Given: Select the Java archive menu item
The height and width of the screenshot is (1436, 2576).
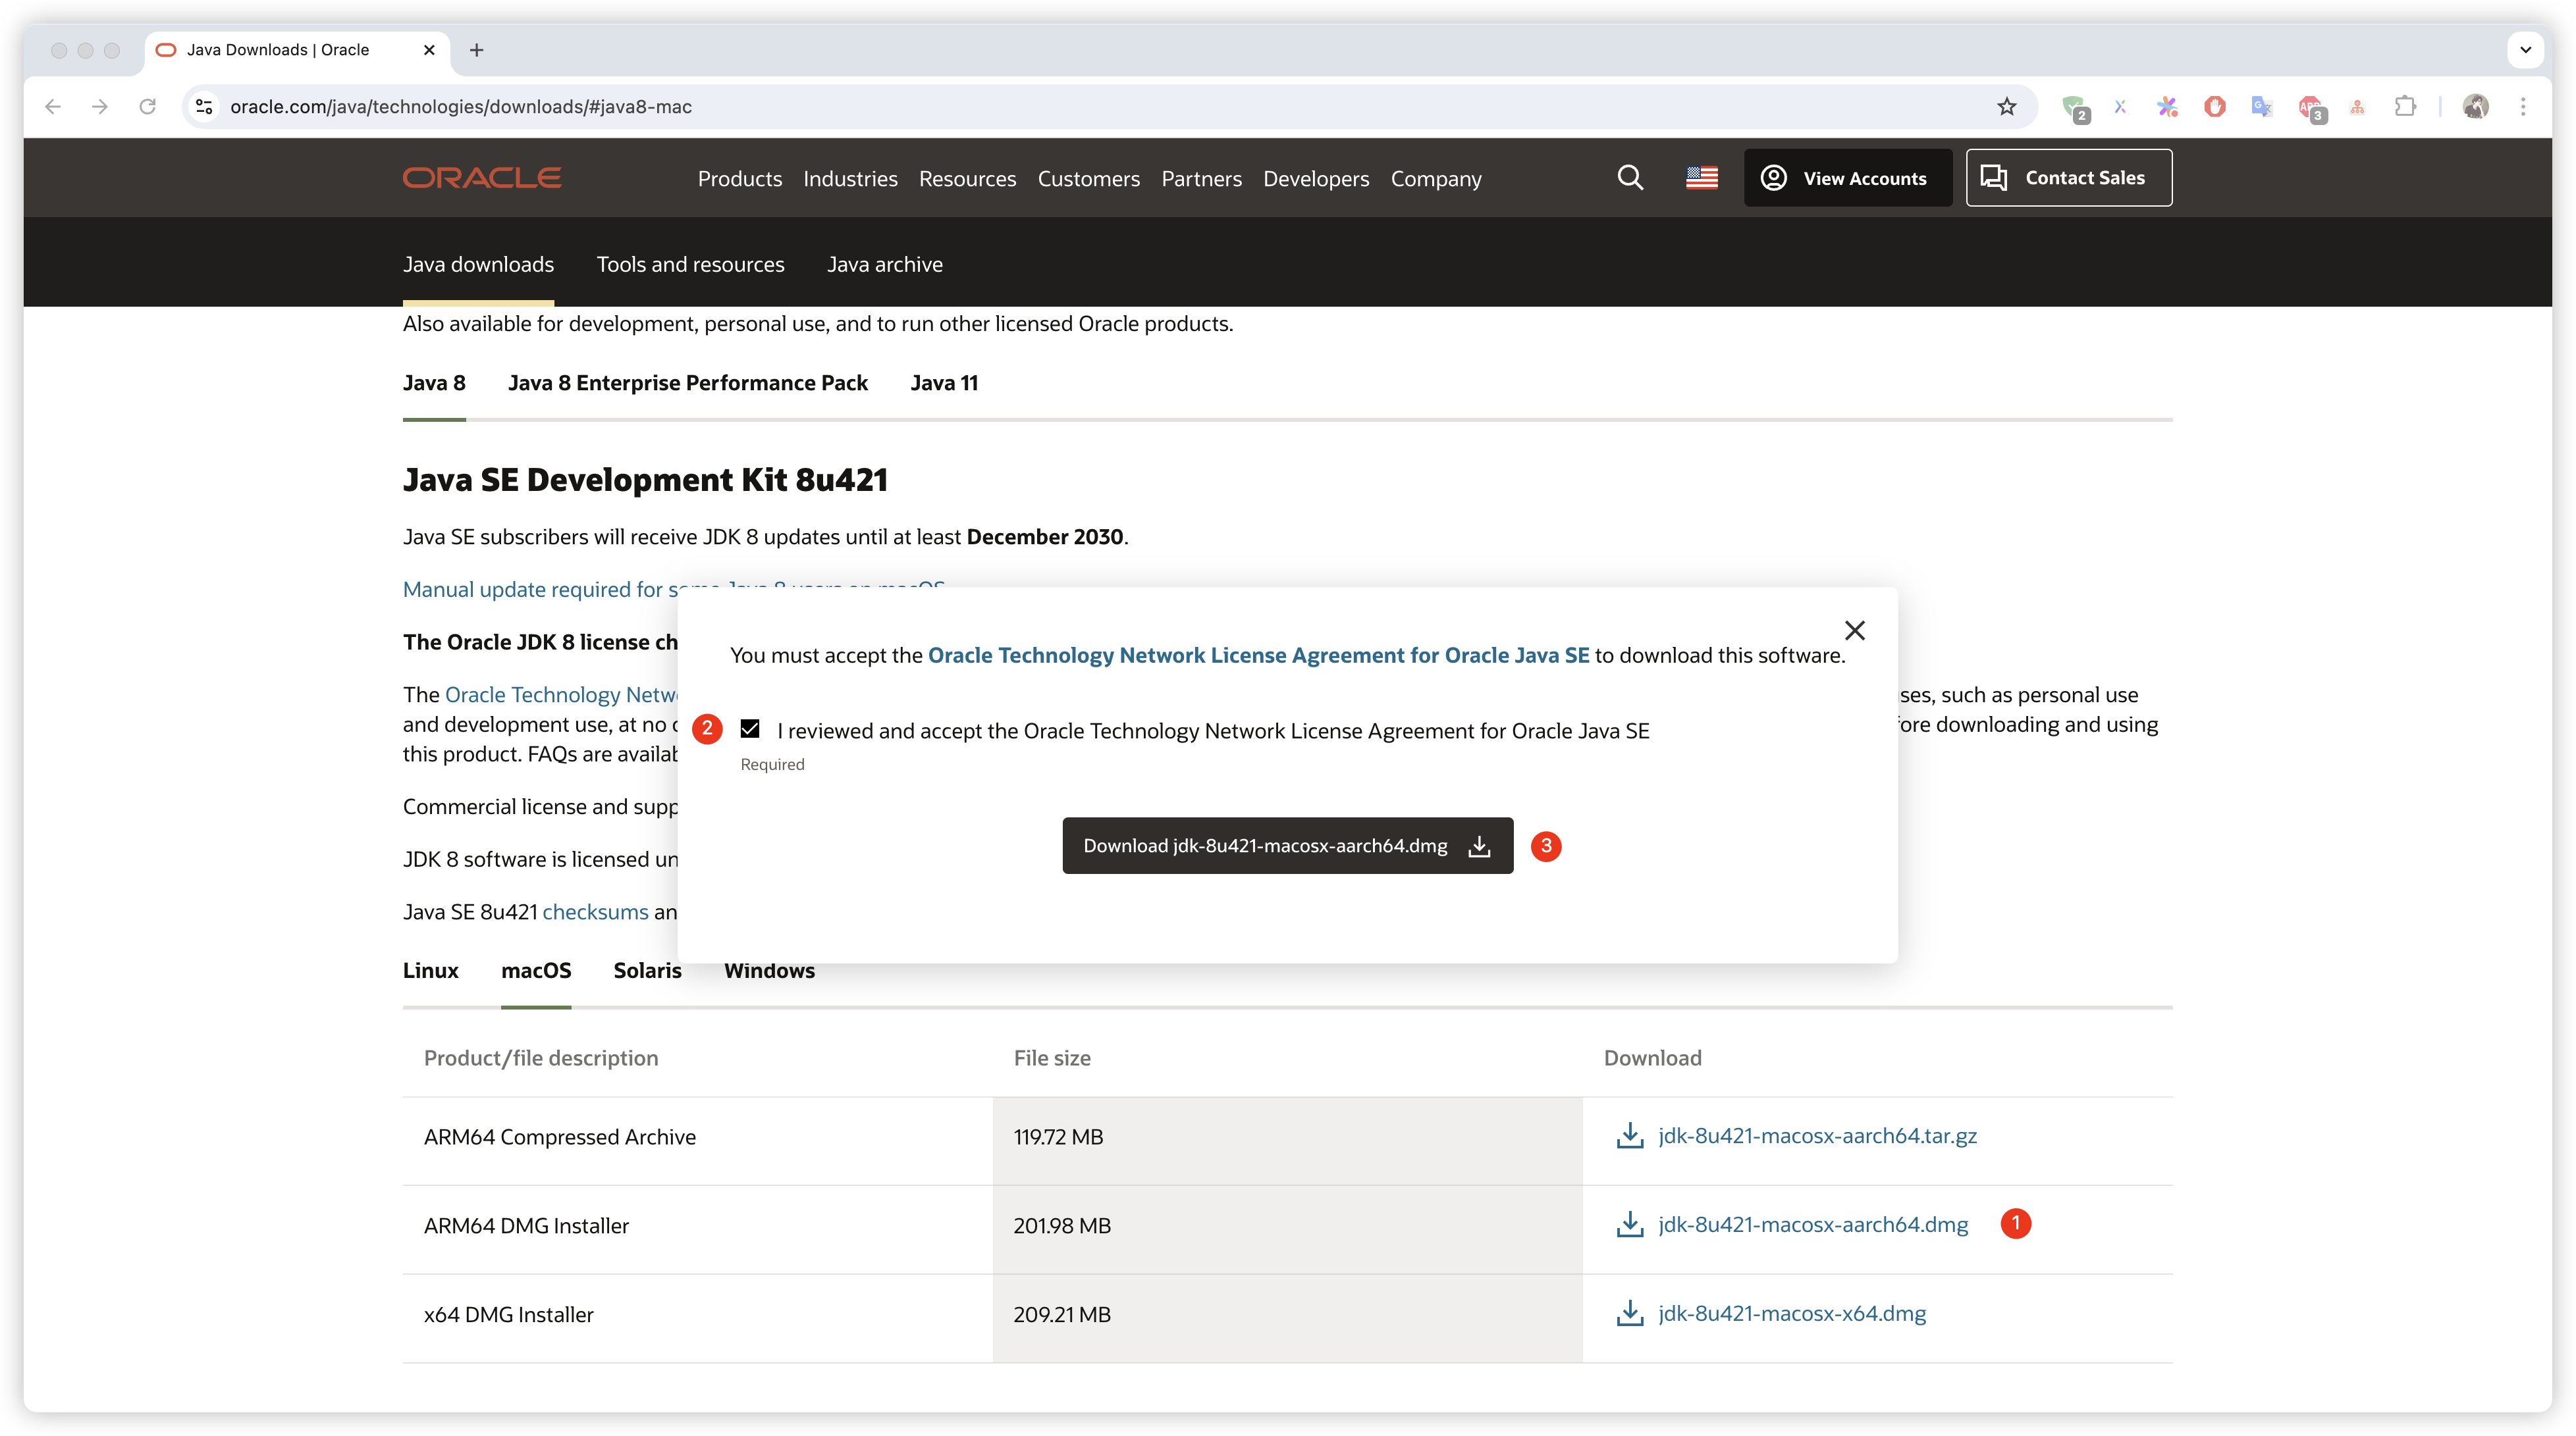Looking at the screenshot, I should coord(884,265).
